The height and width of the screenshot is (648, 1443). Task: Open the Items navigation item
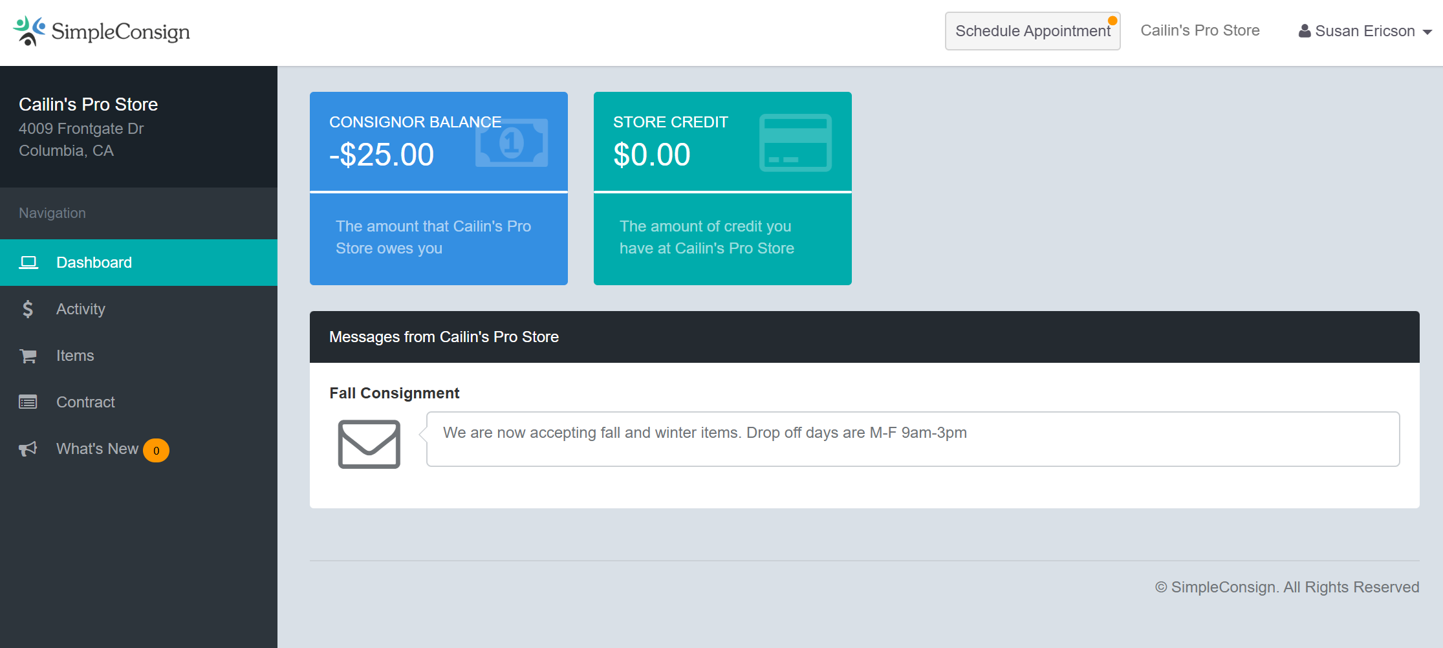(138, 356)
